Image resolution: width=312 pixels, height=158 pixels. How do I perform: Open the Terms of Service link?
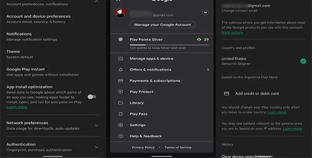(178, 147)
